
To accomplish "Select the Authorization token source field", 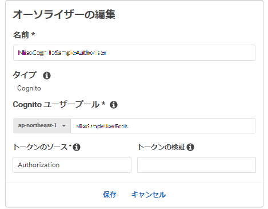I will pos(72,165).
